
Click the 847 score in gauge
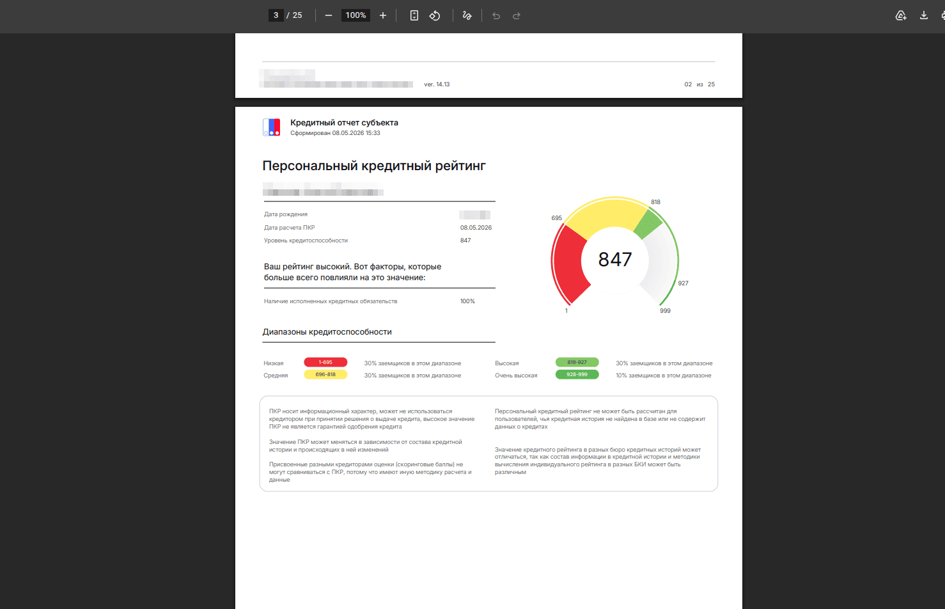[x=615, y=259]
